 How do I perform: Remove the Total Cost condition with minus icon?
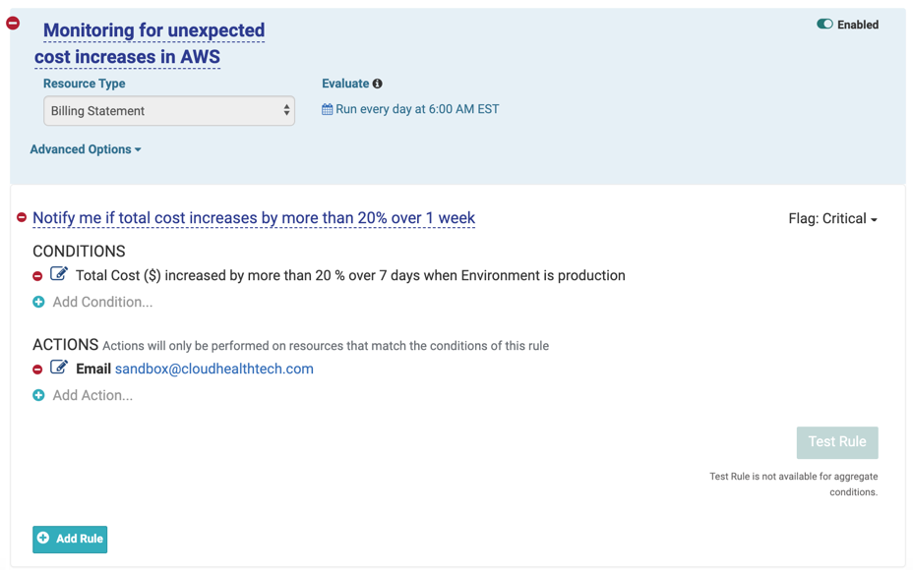click(38, 276)
